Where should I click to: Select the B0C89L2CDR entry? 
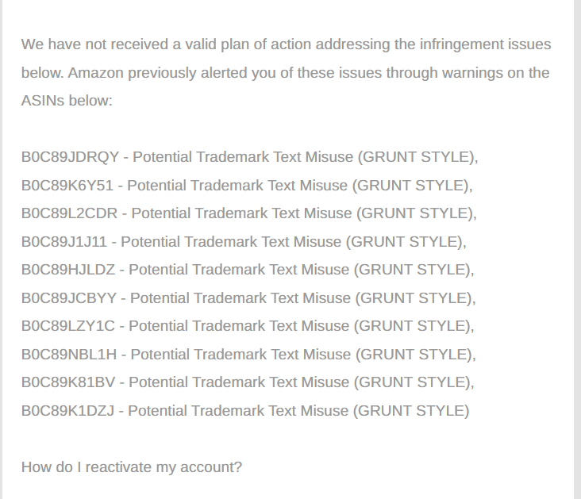[248, 213]
